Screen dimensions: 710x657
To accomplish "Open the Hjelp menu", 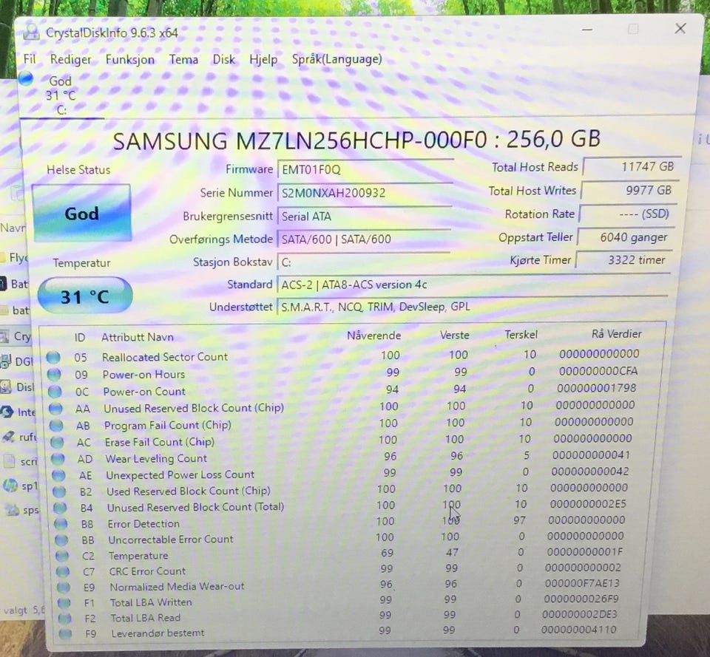I will coord(263,59).
